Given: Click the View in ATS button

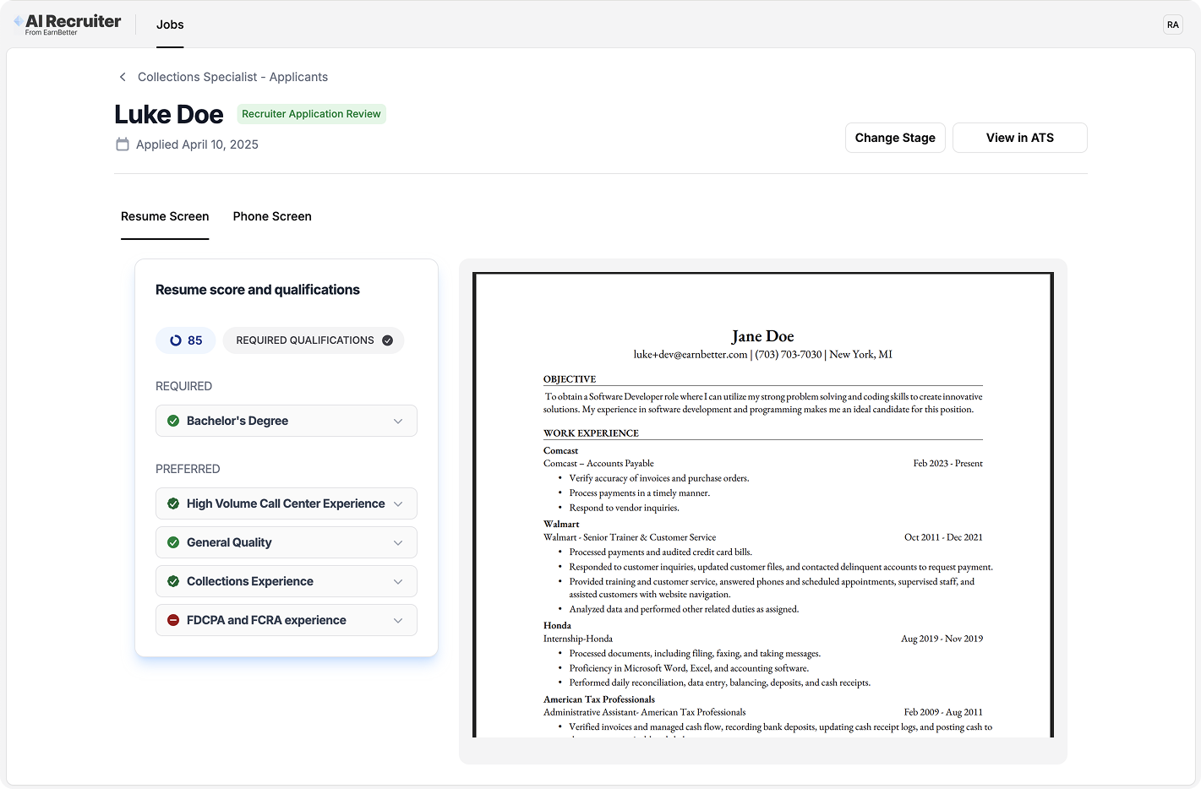Looking at the screenshot, I should point(1020,138).
